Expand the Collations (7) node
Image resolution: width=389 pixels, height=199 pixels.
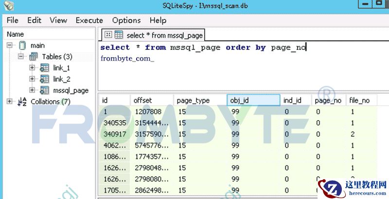tap(9, 102)
